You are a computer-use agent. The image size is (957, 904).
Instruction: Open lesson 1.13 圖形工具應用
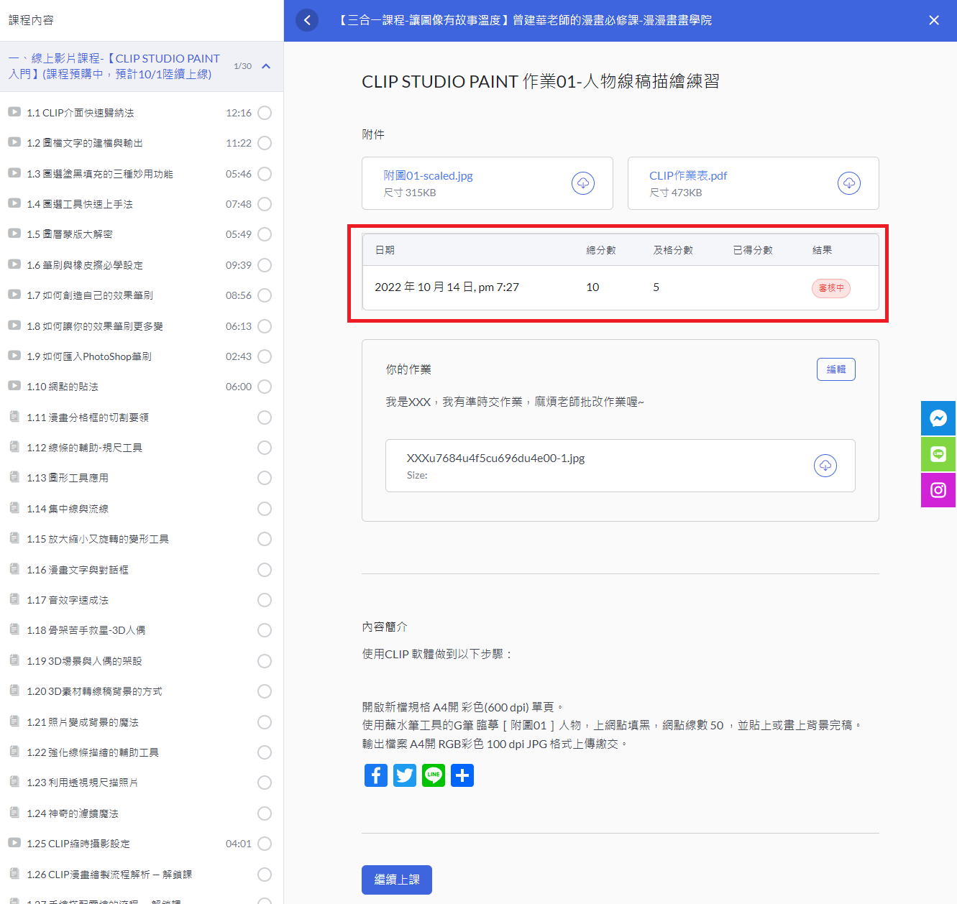[68, 478]
